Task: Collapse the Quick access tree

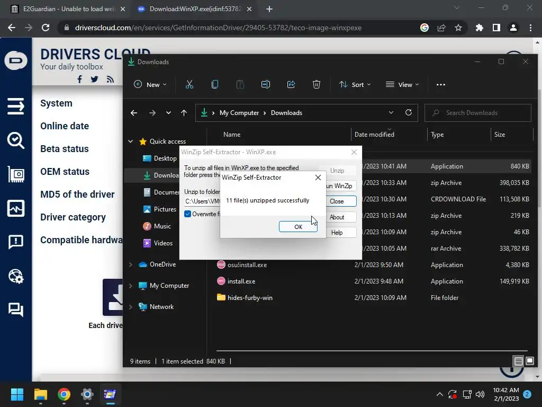Action: 131,141
